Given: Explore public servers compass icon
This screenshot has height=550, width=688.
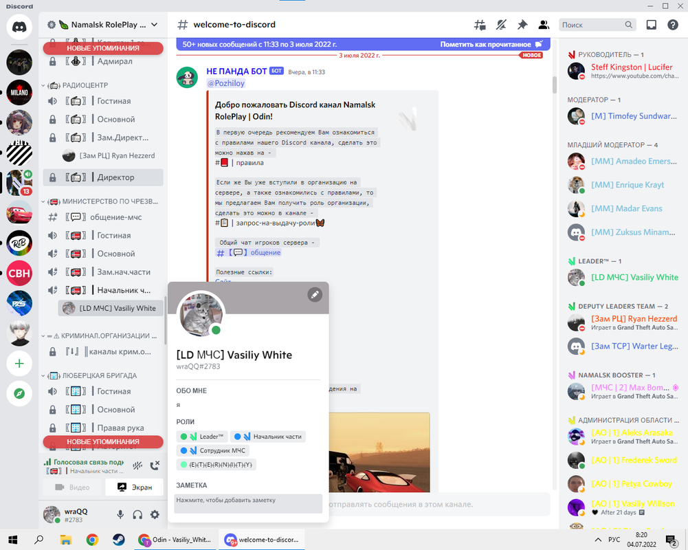Looking at the screenshot, I should pyautogui.click(x=19, y=394).
